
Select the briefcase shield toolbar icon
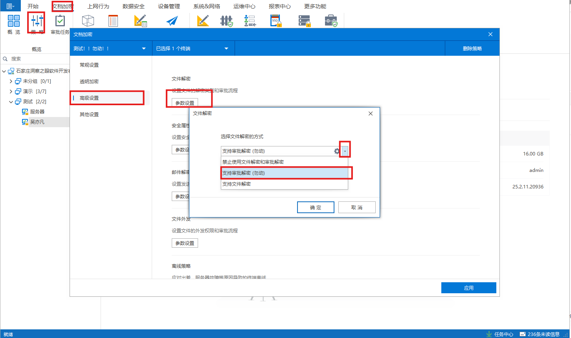[331, 20]
